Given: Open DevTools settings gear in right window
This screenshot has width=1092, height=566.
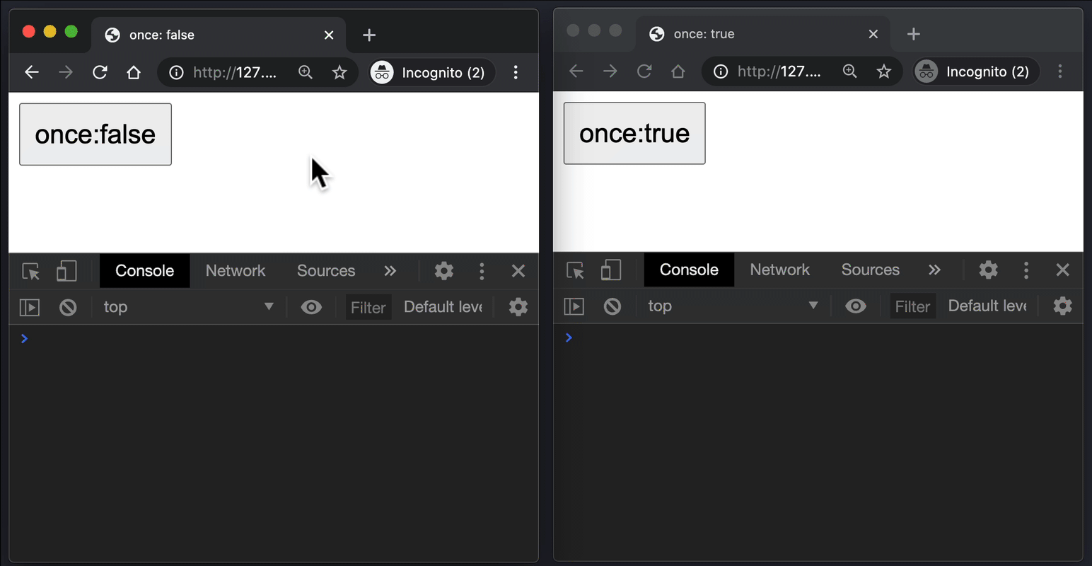Looking at the screenshot, I should click(x=988, y=270).
